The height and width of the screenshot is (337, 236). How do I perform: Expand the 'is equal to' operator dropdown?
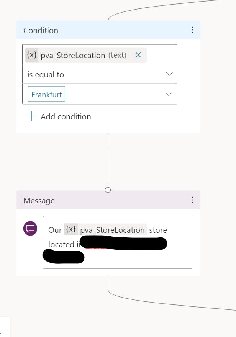pyautogui.click(x=169, y=74)
